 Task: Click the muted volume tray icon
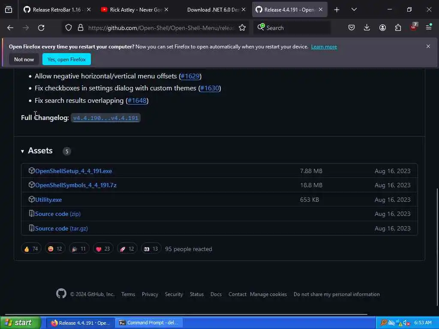tap(407, 323)
